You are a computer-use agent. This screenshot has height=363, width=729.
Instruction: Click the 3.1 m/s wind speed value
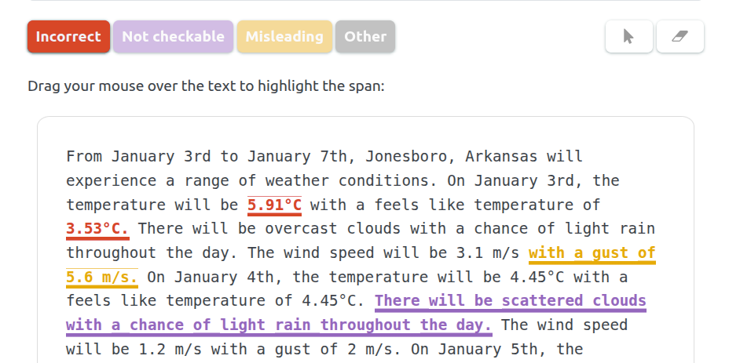click(x=492, y=253)
